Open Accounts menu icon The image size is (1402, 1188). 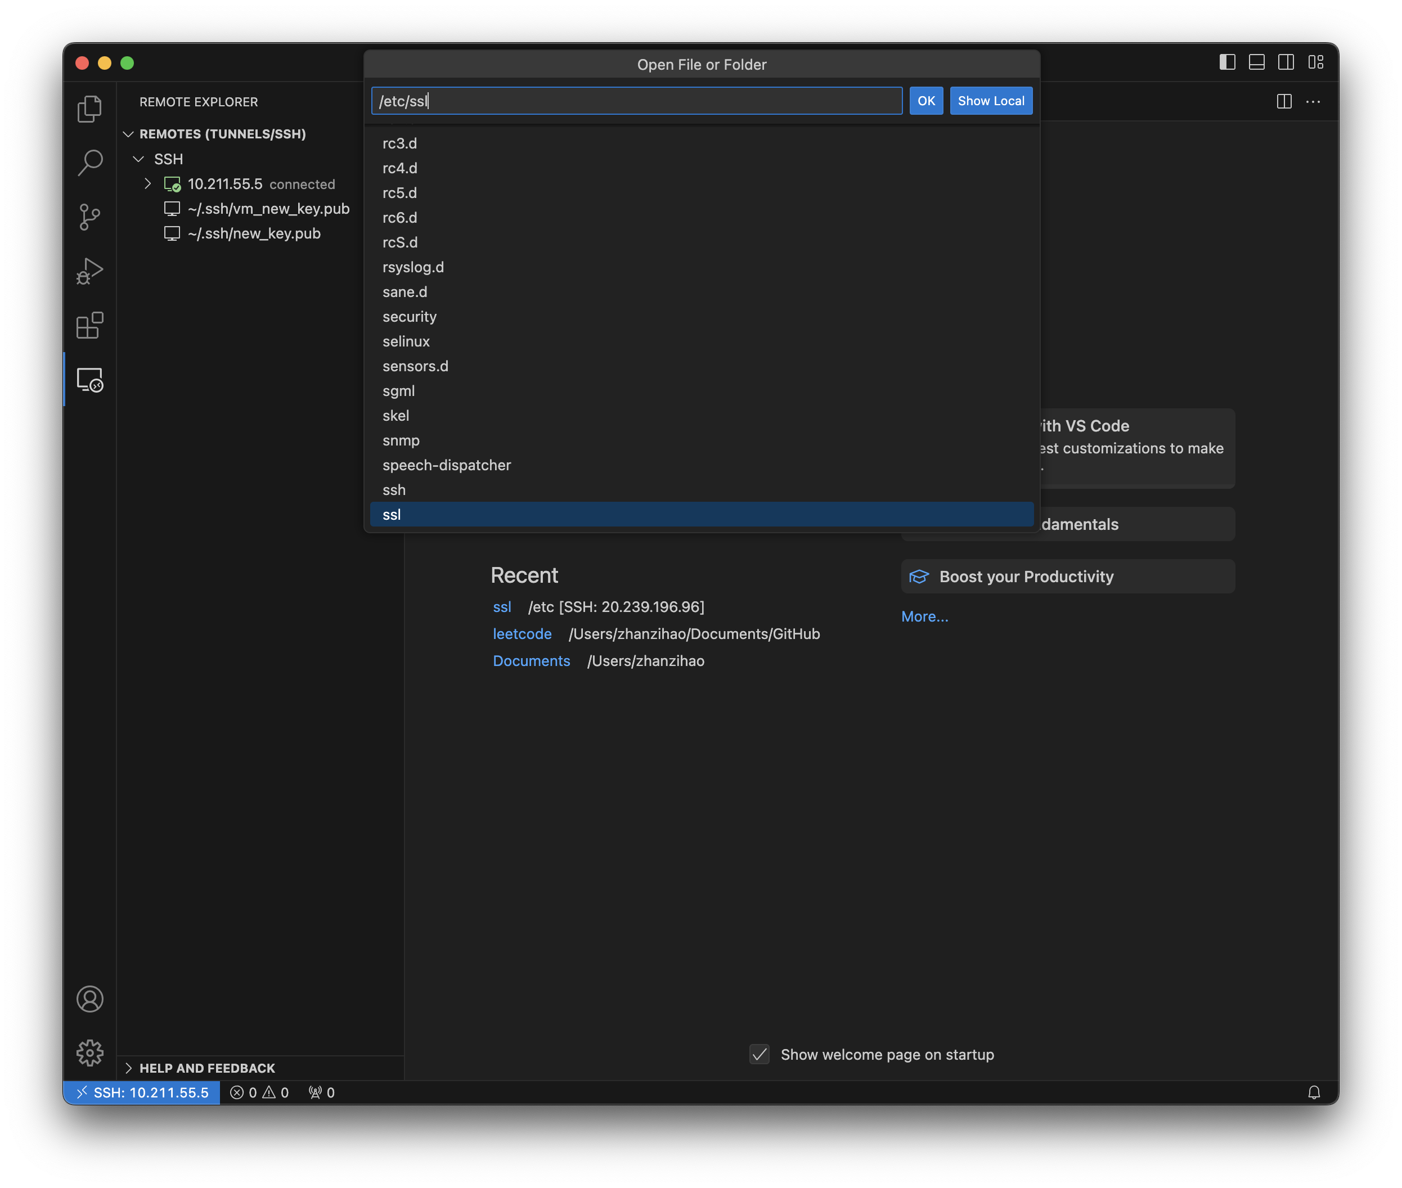[89, 999]
